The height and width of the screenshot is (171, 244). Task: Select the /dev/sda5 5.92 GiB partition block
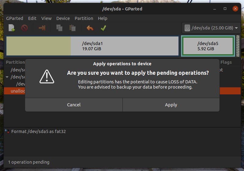click(208, 46)
